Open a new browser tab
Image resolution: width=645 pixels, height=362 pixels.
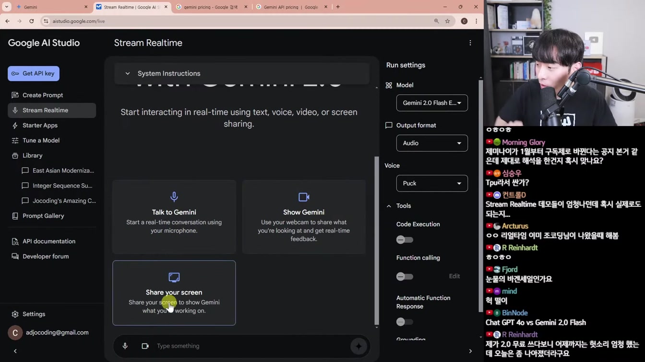pos(338,7)
